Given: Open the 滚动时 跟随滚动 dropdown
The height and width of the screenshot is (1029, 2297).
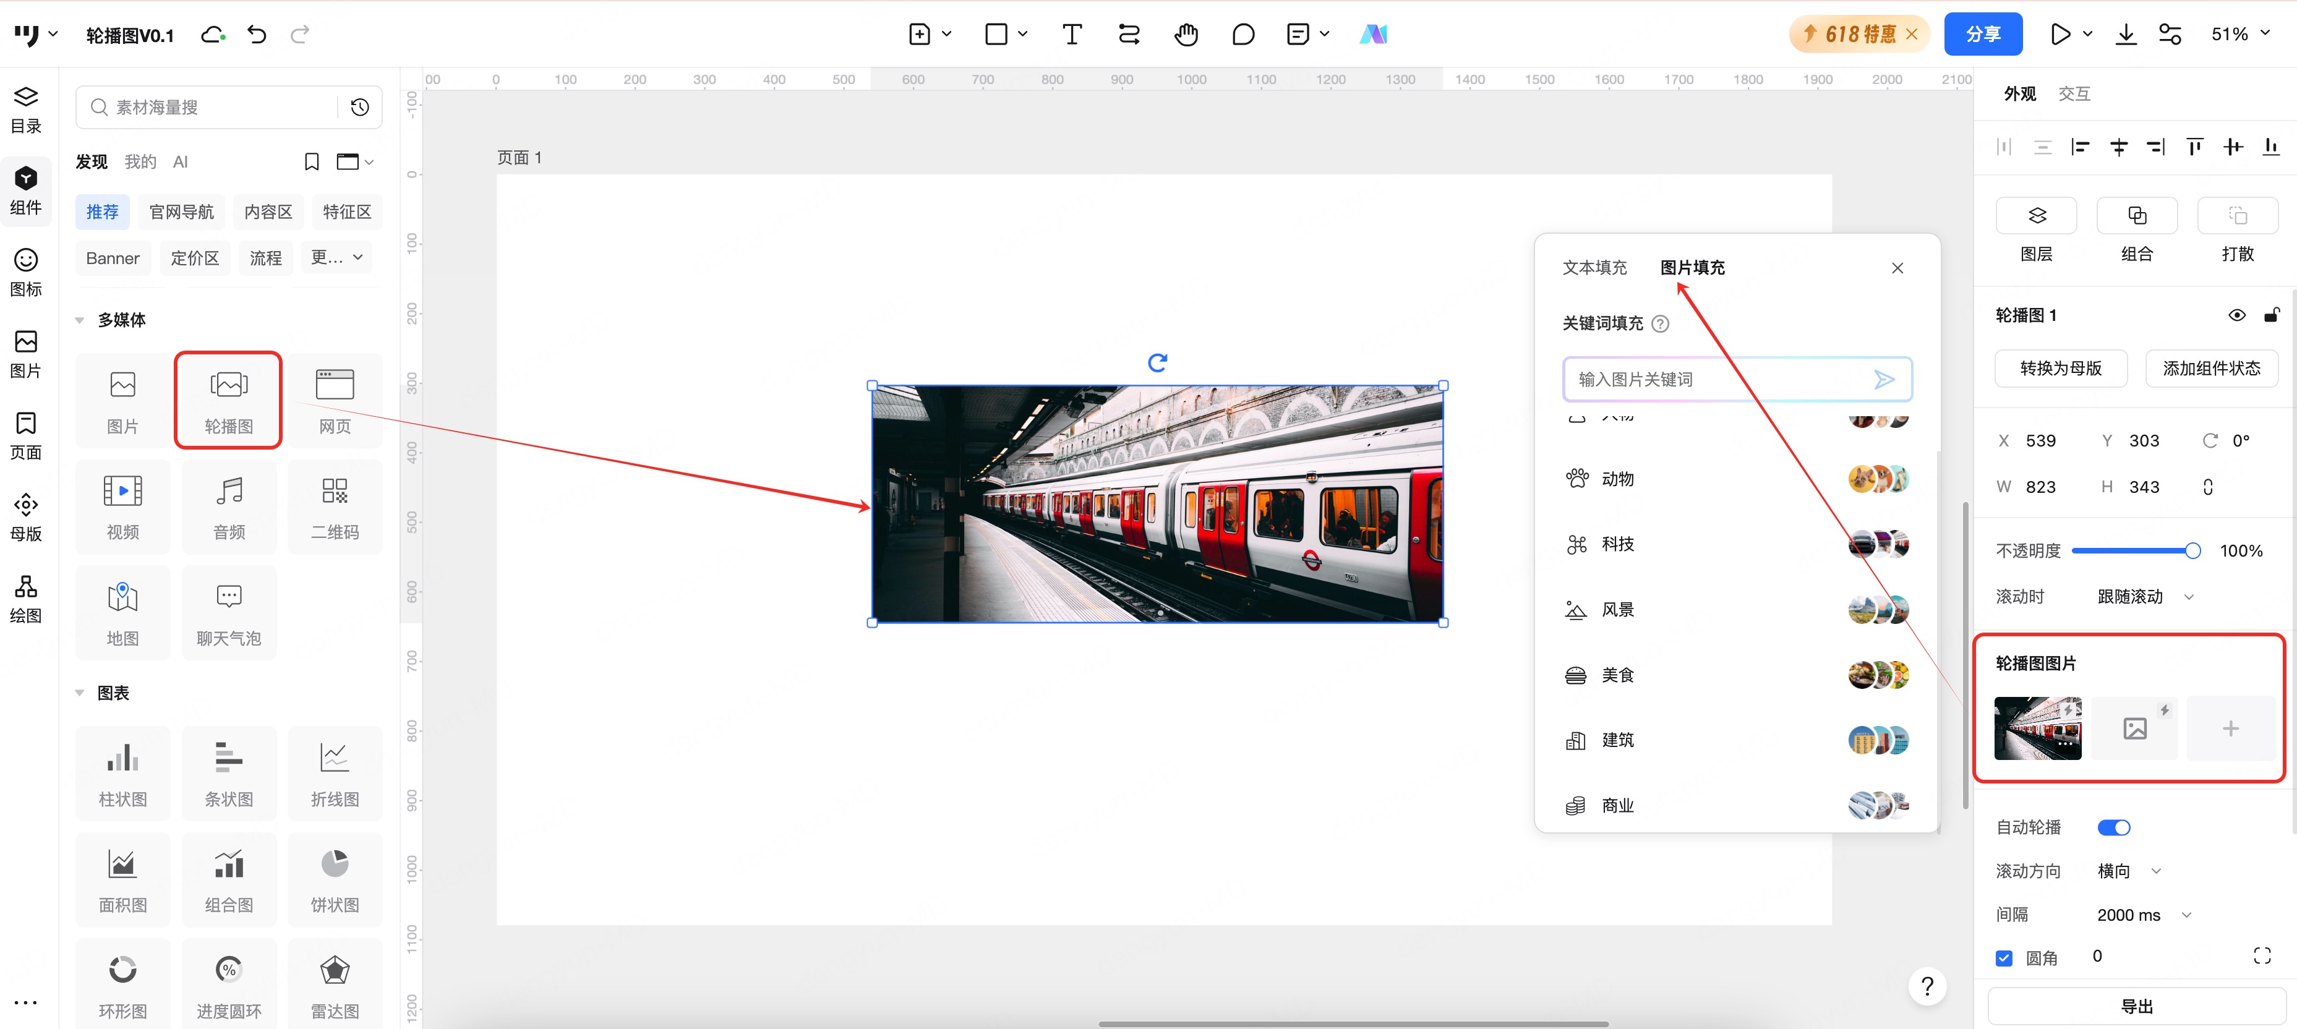Looking at the screenshot, I should point(2145,597).
